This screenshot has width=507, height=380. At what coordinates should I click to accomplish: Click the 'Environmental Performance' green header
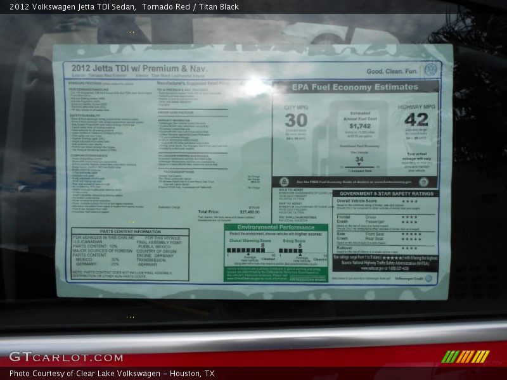[x=276, y=227]
